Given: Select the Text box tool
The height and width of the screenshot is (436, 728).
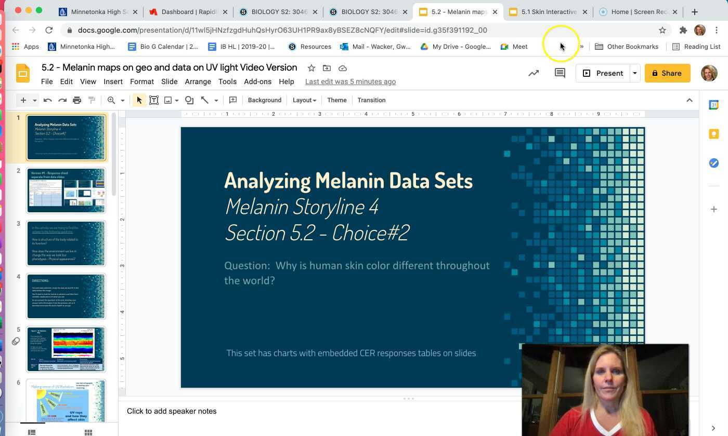Looking at the screenshot, I should [x=154, y=100].
